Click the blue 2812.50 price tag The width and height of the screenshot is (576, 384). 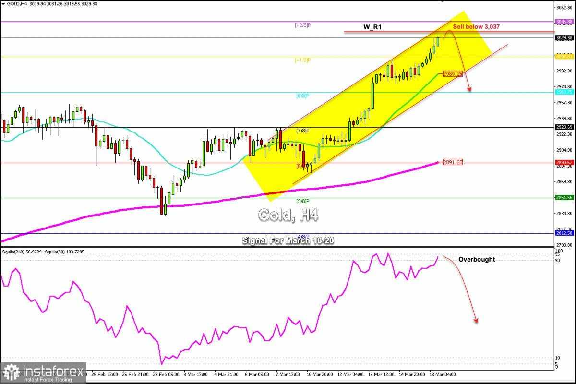pyautogui.click(x=564, y=233)
